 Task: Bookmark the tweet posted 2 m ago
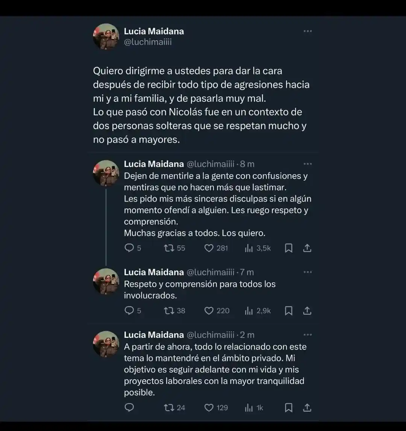pos(289,408)
